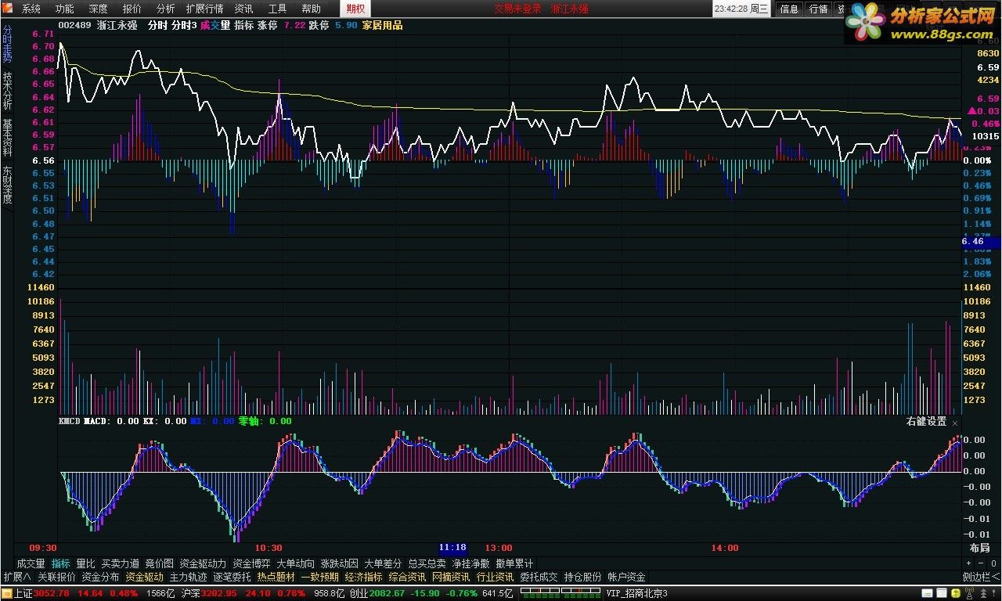Open the 逐笔委托 extension tab

coord(232,578)
